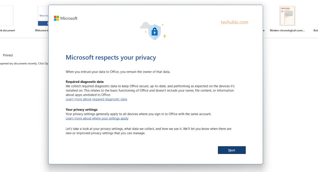The width and height of the screenshot is (318, 172).
Task: Click the Microsoft wordmark text
Action: pyautogui.click(x=69, y=18)
